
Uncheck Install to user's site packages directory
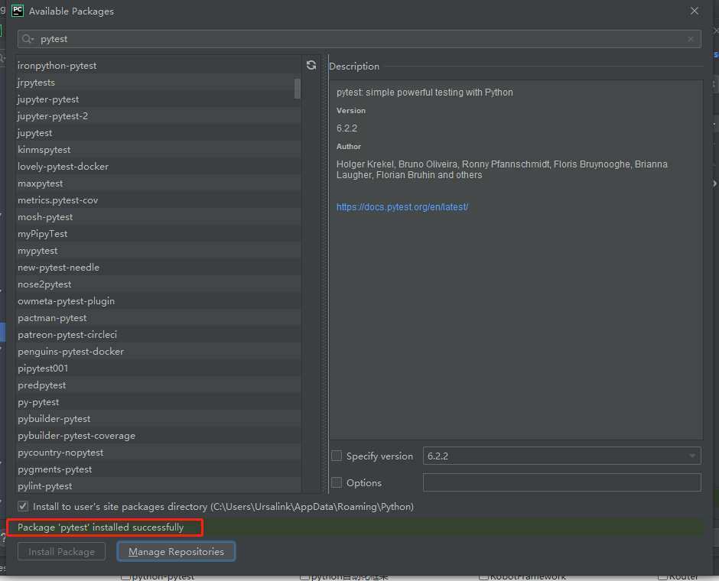(23, 506)
